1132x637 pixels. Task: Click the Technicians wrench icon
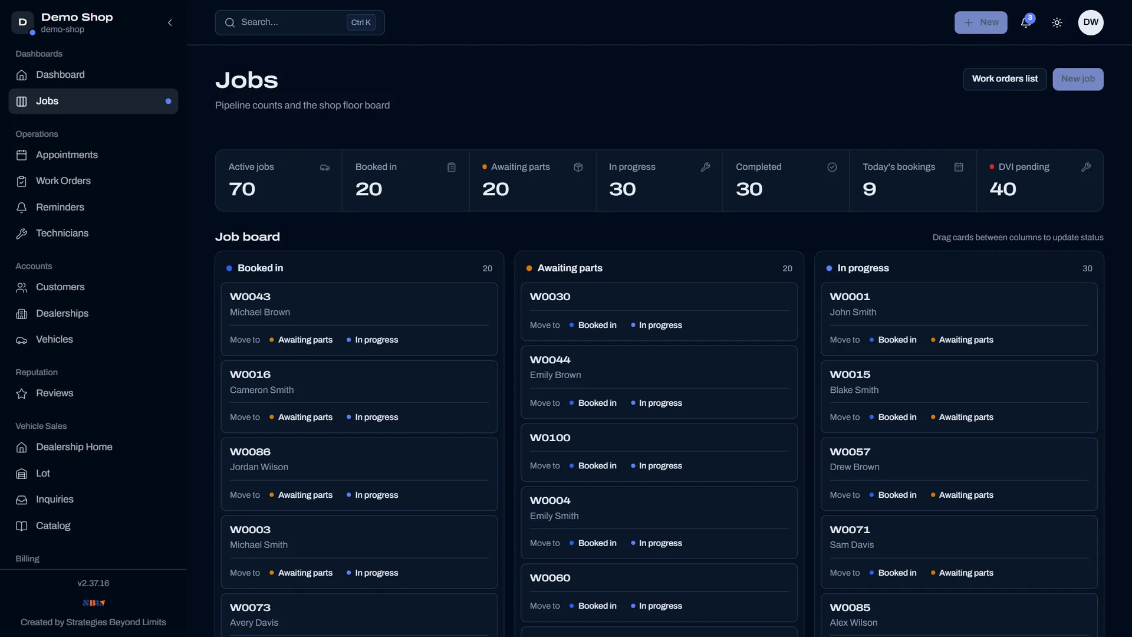pyautogui.click(x=22, y=234)
